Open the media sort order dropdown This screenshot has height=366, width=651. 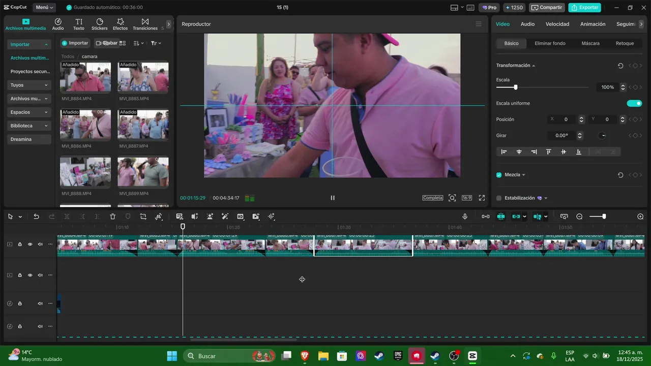(x=138, y=43)
